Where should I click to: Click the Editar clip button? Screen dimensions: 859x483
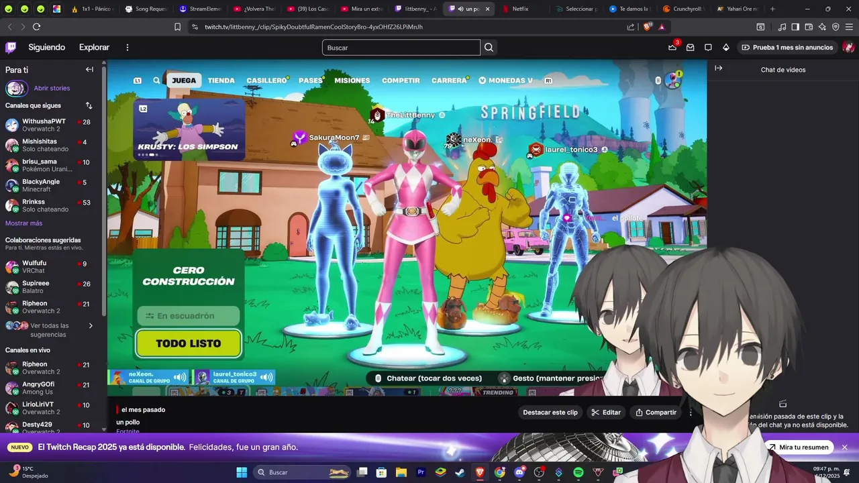point(607,413)
